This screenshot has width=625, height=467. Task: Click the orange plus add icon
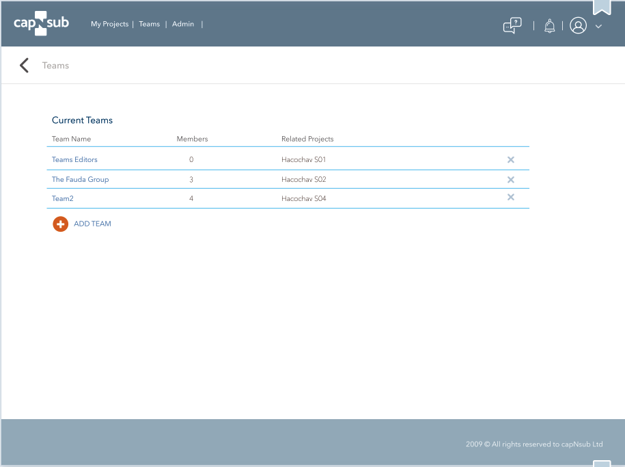(x=60, y=224)
